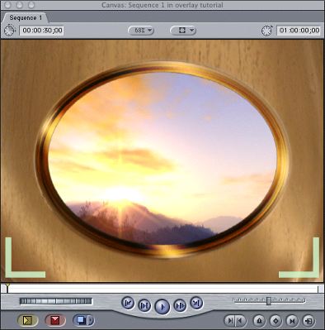Click the yellow Insert edit button
This screenshot has width=325, height=330.
tap(27, 320)
